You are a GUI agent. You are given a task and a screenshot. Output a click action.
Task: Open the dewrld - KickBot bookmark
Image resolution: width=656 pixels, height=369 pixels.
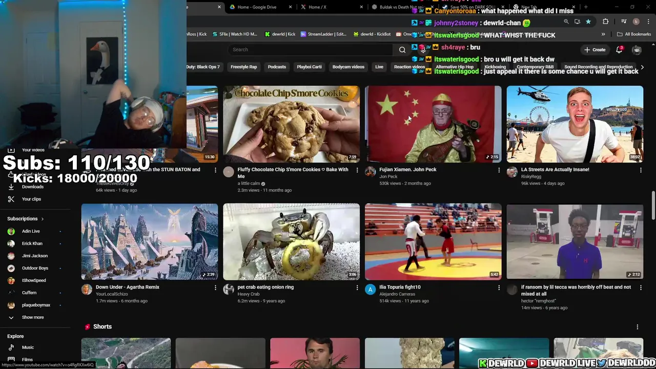point(372,34)
